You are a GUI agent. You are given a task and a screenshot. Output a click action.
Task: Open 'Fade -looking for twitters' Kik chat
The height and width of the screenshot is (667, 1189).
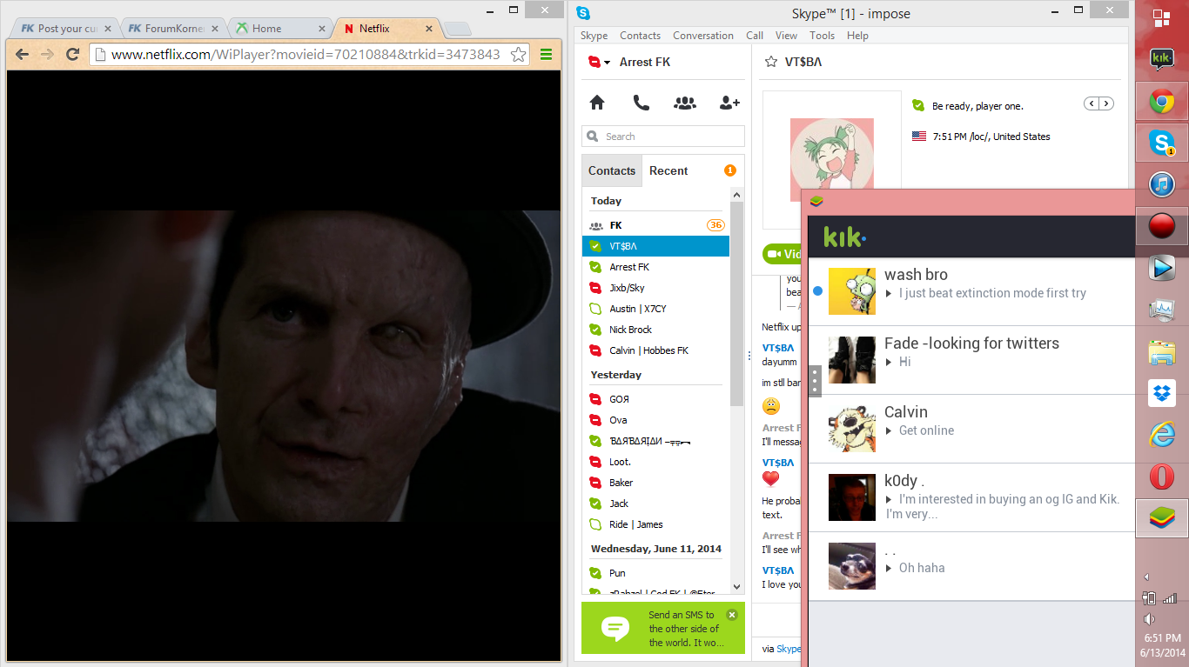971,360
